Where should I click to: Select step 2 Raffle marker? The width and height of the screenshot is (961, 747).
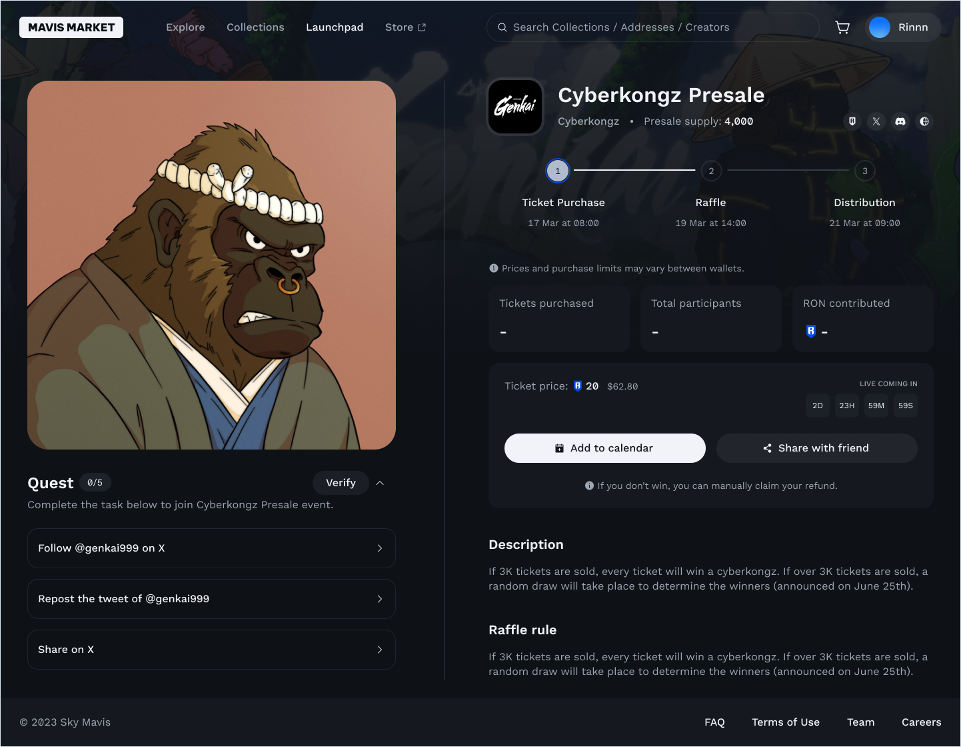tap(711, 171)
